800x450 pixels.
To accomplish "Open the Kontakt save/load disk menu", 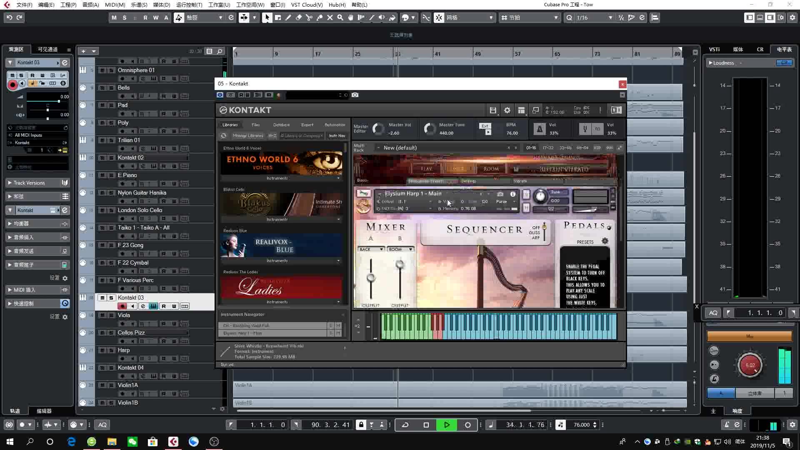I will click(x=493, y=110).
